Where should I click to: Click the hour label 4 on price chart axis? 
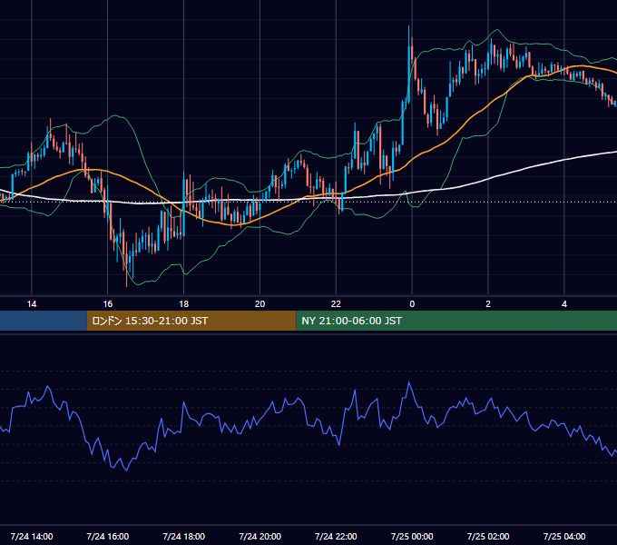point(564,304)
